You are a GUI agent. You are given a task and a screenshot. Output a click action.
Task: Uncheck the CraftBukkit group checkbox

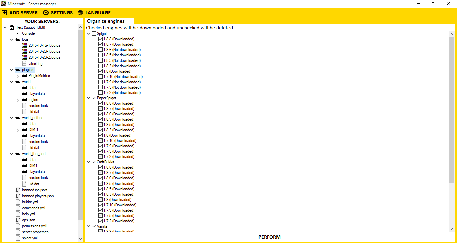tap(94, 162)
